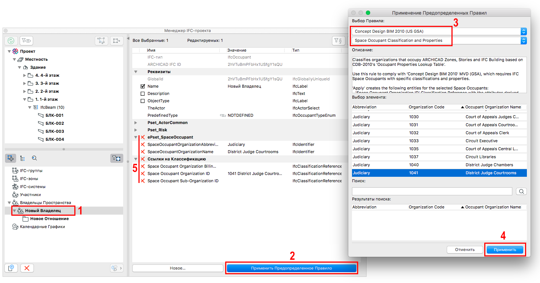Image resolution: width=540 pixels, height=283 pixels.
Task: Click into the Поиск search field
Action: pyautogui.click(x=432, y=191)
